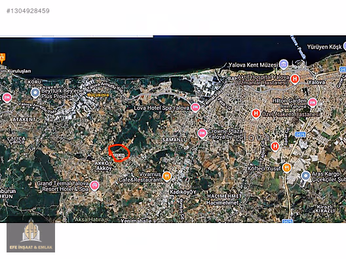The height and width of the screenshot is (259, 346).
Task: Click the Yalova Armutlu Yolu label near Küçükova
Action: pos(106,88)
